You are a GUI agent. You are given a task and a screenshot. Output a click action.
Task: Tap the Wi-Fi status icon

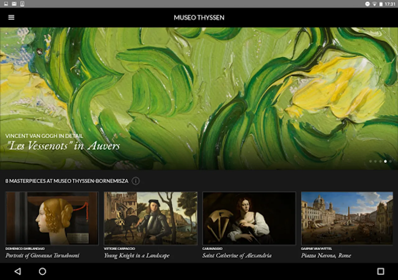374,4
